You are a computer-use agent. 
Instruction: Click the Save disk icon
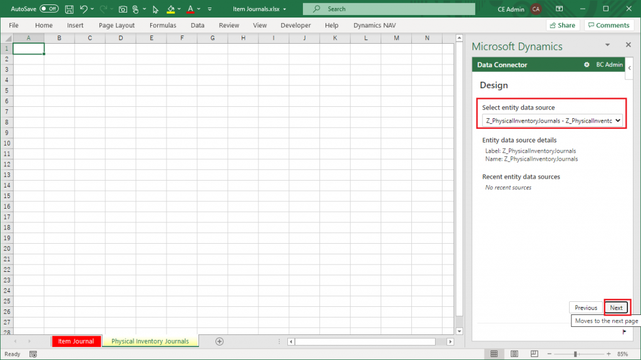[x=69, y=9]
